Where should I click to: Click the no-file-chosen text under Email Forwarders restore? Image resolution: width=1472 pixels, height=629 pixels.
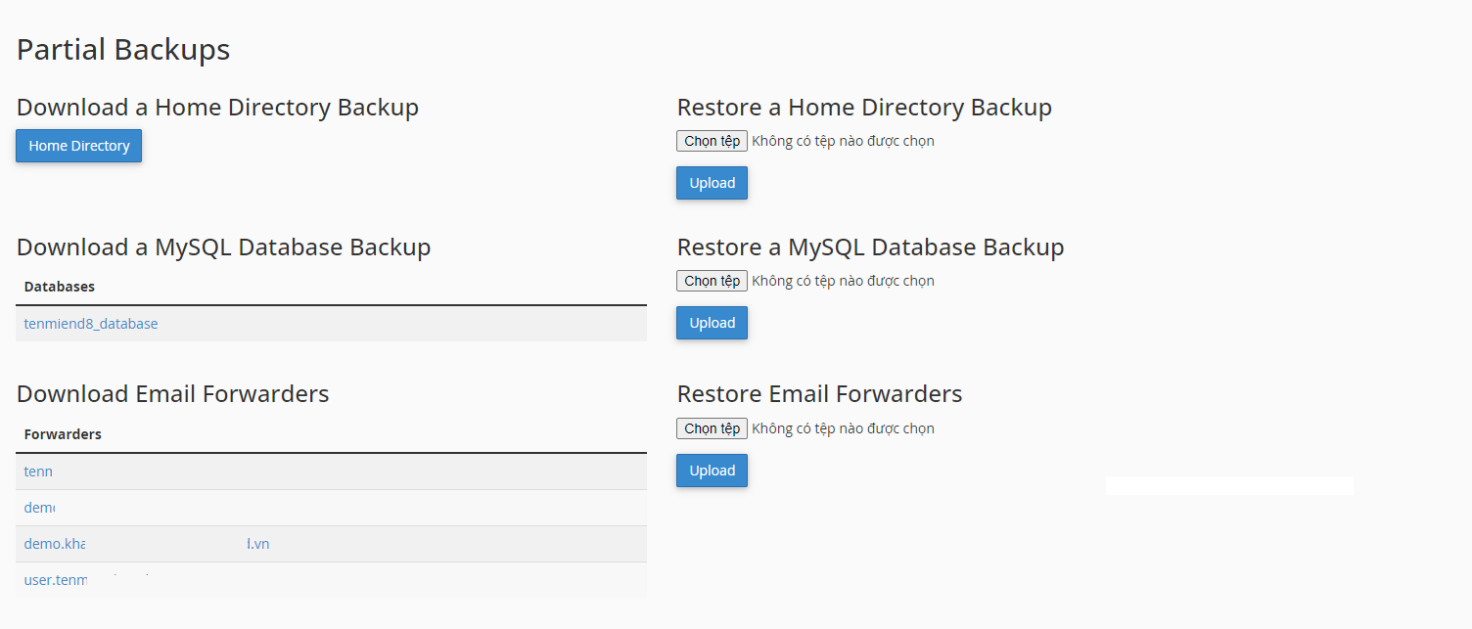click(843, 428)
